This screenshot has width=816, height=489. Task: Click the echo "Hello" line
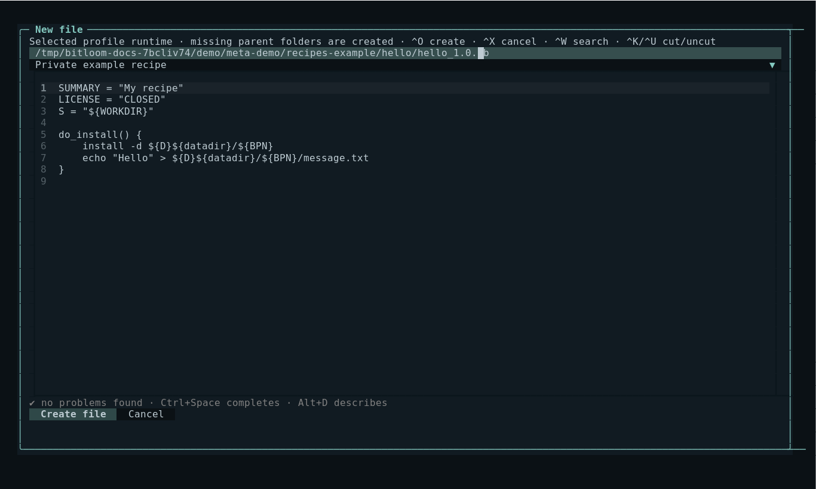coord(225,158)
